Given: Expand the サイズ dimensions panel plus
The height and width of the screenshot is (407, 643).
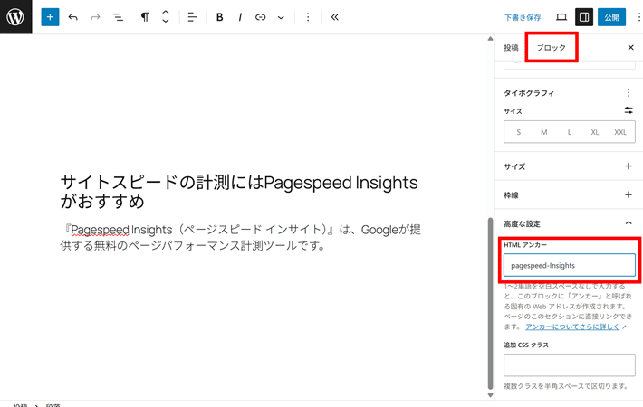Looking at the screenshot, I should point(629,166).
